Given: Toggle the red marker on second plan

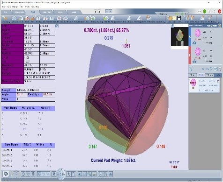Looking at the screenshot, I should point(190,55).
